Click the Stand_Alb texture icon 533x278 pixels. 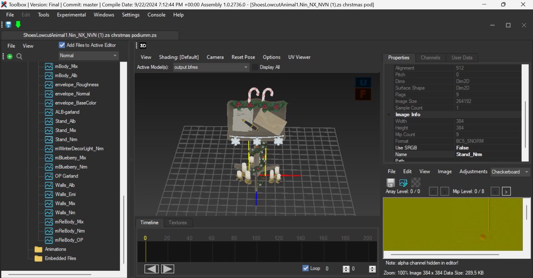coord(49,121)
